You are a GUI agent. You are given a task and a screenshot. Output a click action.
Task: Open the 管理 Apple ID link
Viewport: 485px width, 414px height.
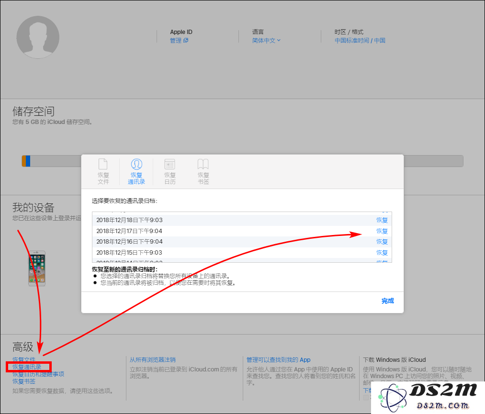click(x=176, y=41)
